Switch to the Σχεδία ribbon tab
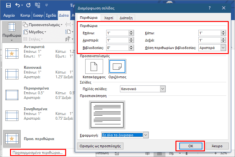Screen dimensions: 235x157 pos(51,15)
